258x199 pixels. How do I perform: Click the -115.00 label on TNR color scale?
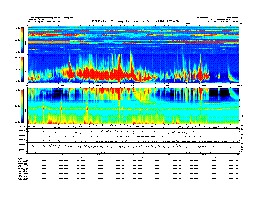pos(17,90)
